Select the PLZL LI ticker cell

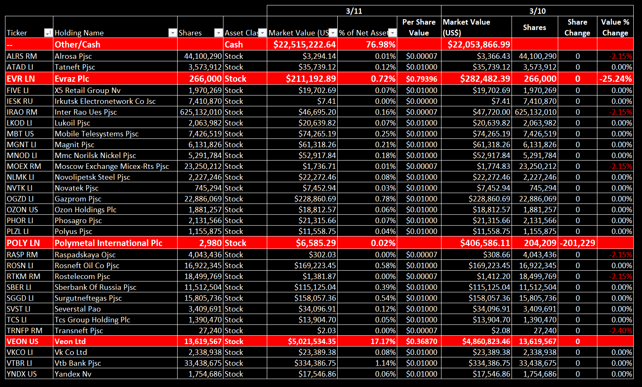tap(29, 231)
